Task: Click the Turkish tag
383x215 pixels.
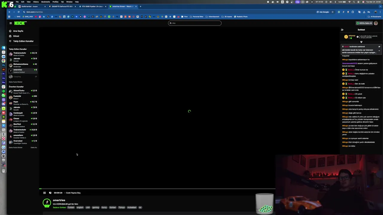Action: coord(71,208)
